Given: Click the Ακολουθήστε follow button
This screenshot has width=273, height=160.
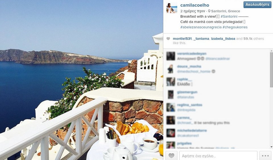Looking at the screenshot, I should pos(257,5).
